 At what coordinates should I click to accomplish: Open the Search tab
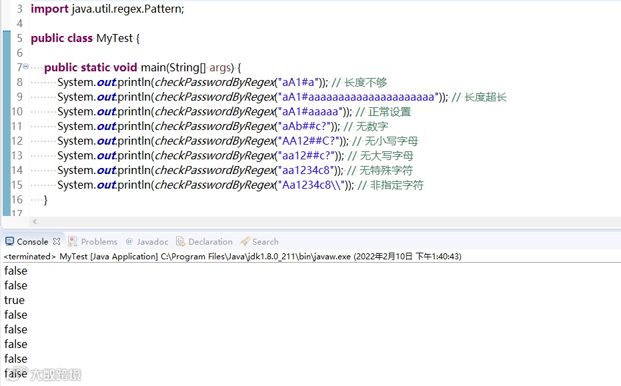point(265,241)
